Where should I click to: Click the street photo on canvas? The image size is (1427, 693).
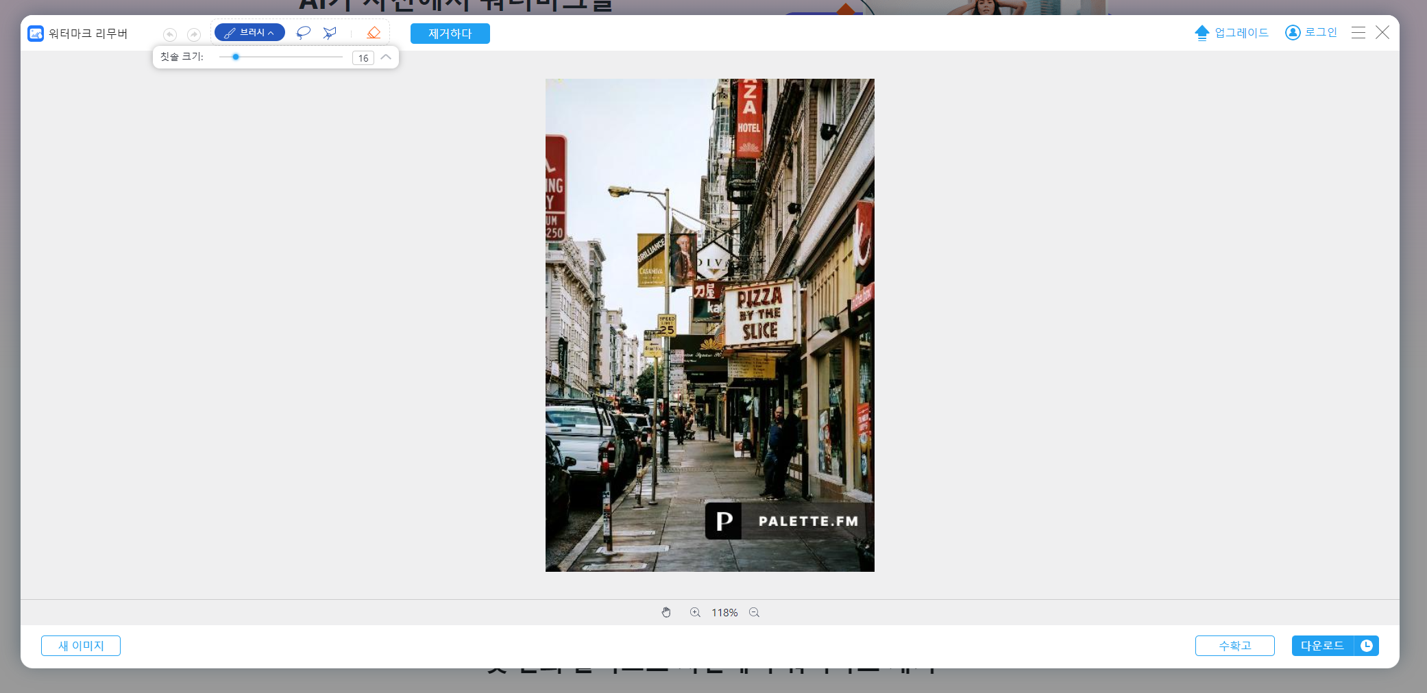pyautogui.click(x=709, y=325)
